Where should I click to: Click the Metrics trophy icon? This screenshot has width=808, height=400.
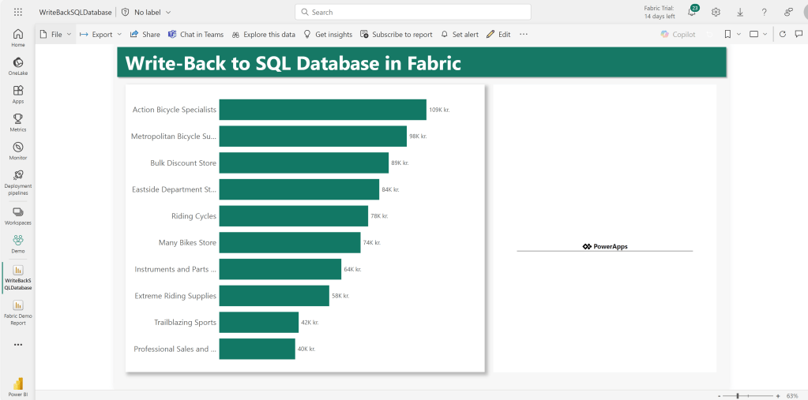pos(17,121)
